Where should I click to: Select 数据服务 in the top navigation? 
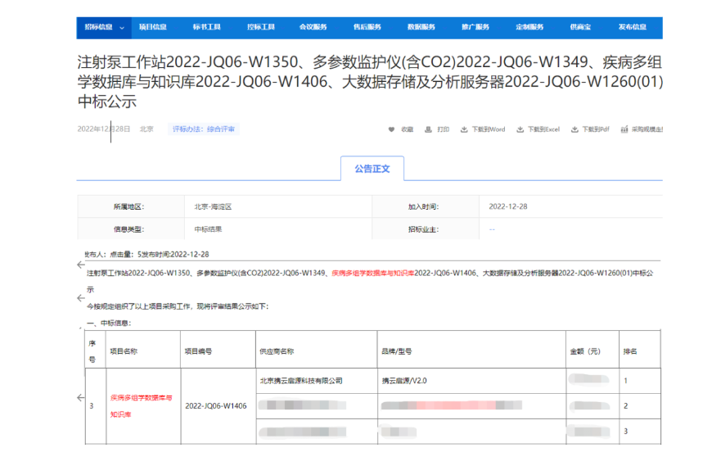421,27
